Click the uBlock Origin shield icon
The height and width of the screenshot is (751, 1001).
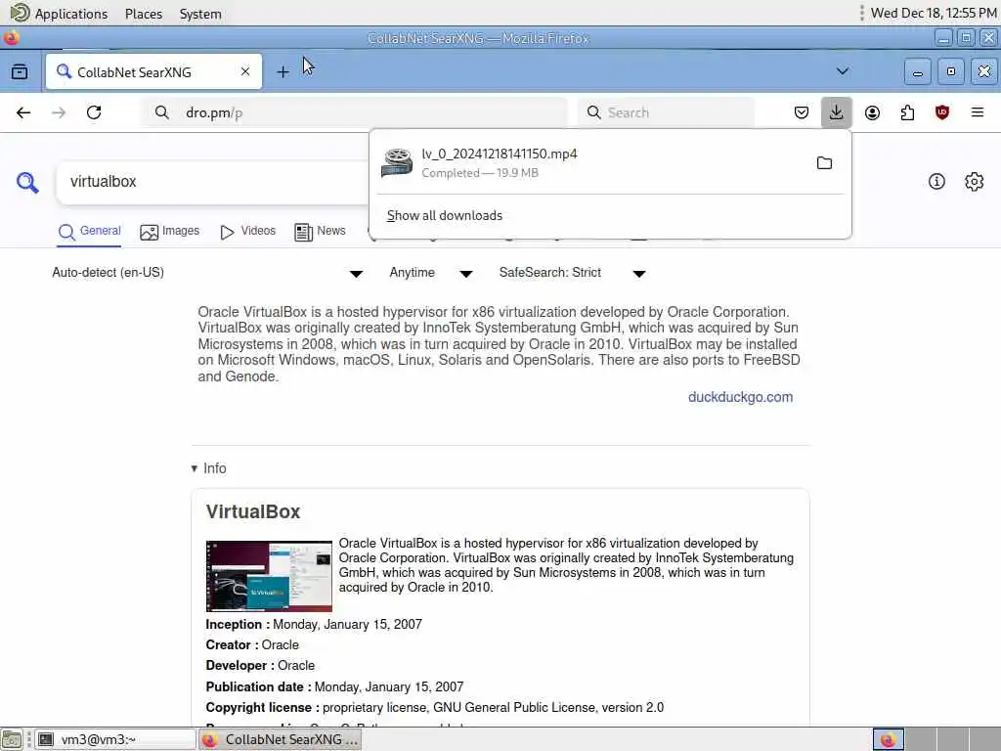tap(942, 113)
